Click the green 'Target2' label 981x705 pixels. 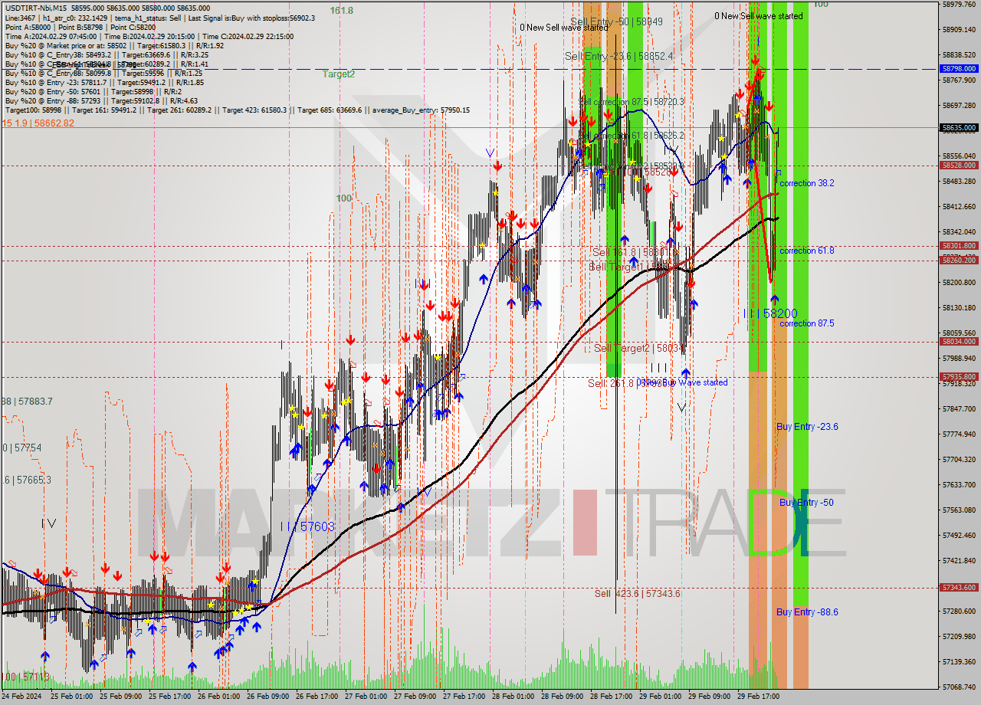tap(338, 74)
